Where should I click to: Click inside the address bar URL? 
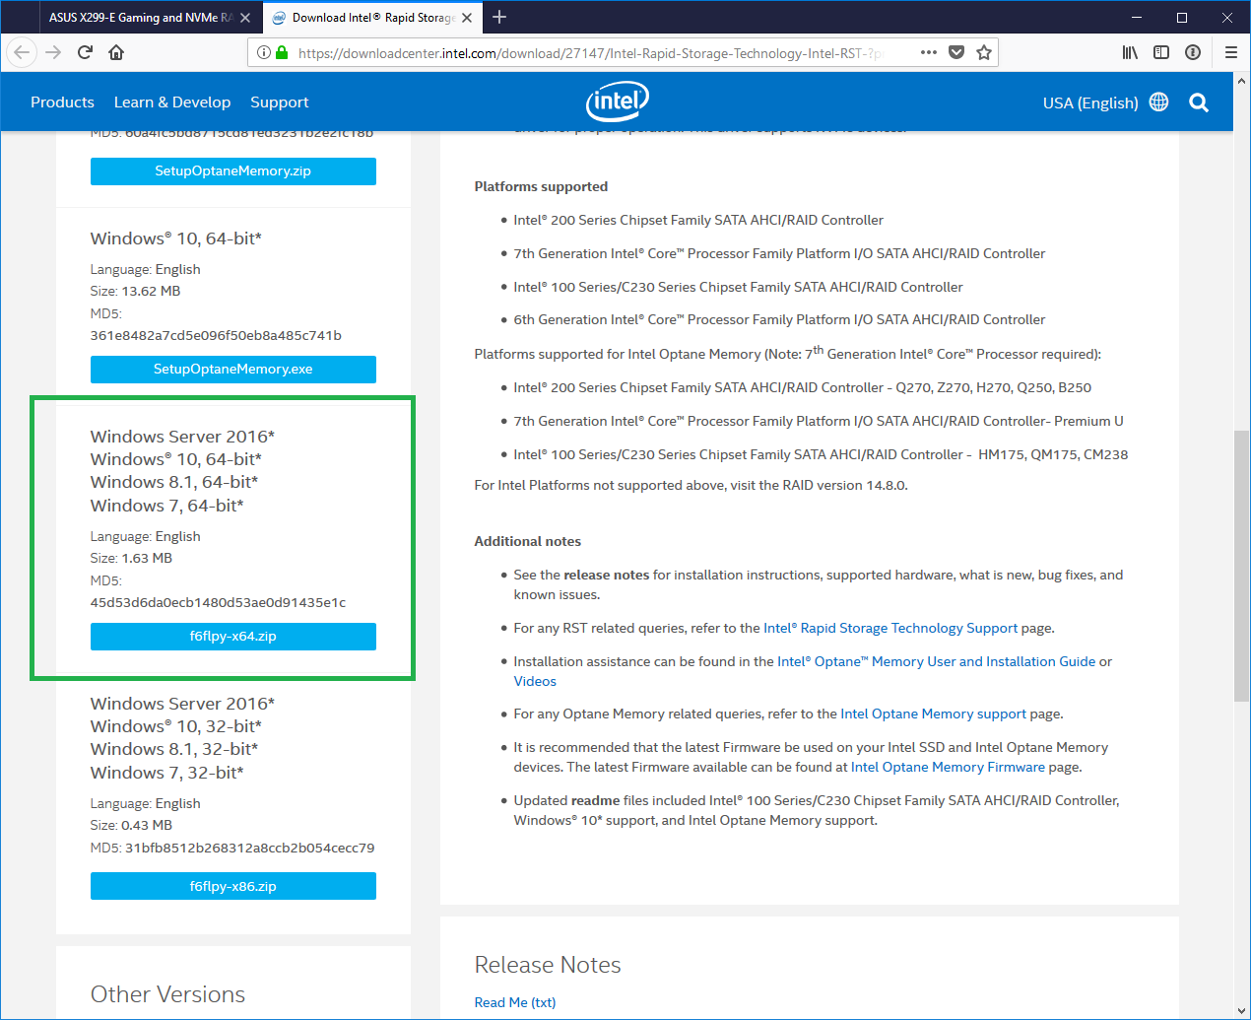(x=591, y=53)
